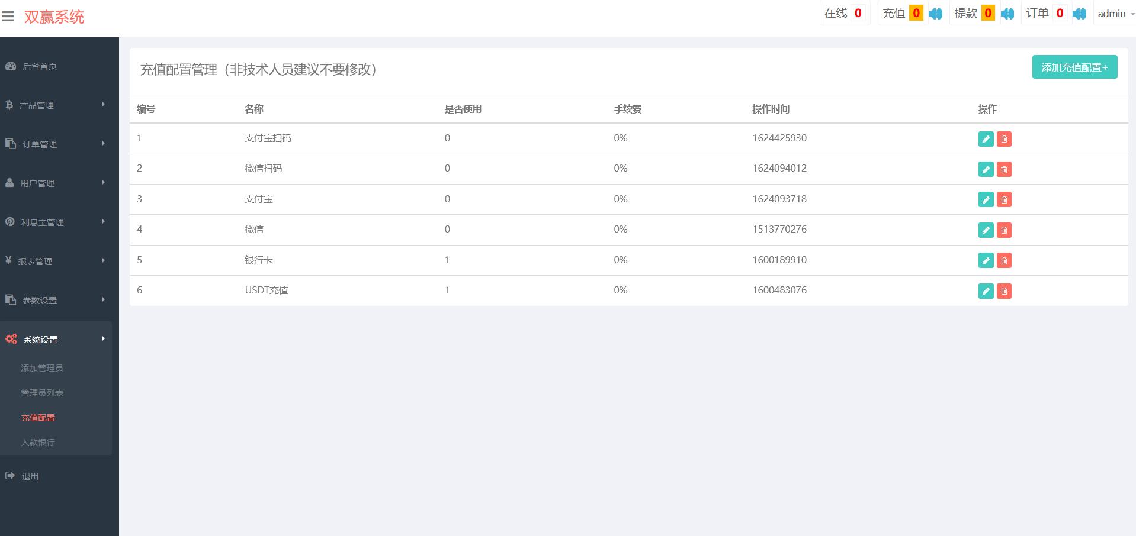Delete the 支付宝扫码 row
Viewport: 1136px width, 536px height.
point(1004,139)
